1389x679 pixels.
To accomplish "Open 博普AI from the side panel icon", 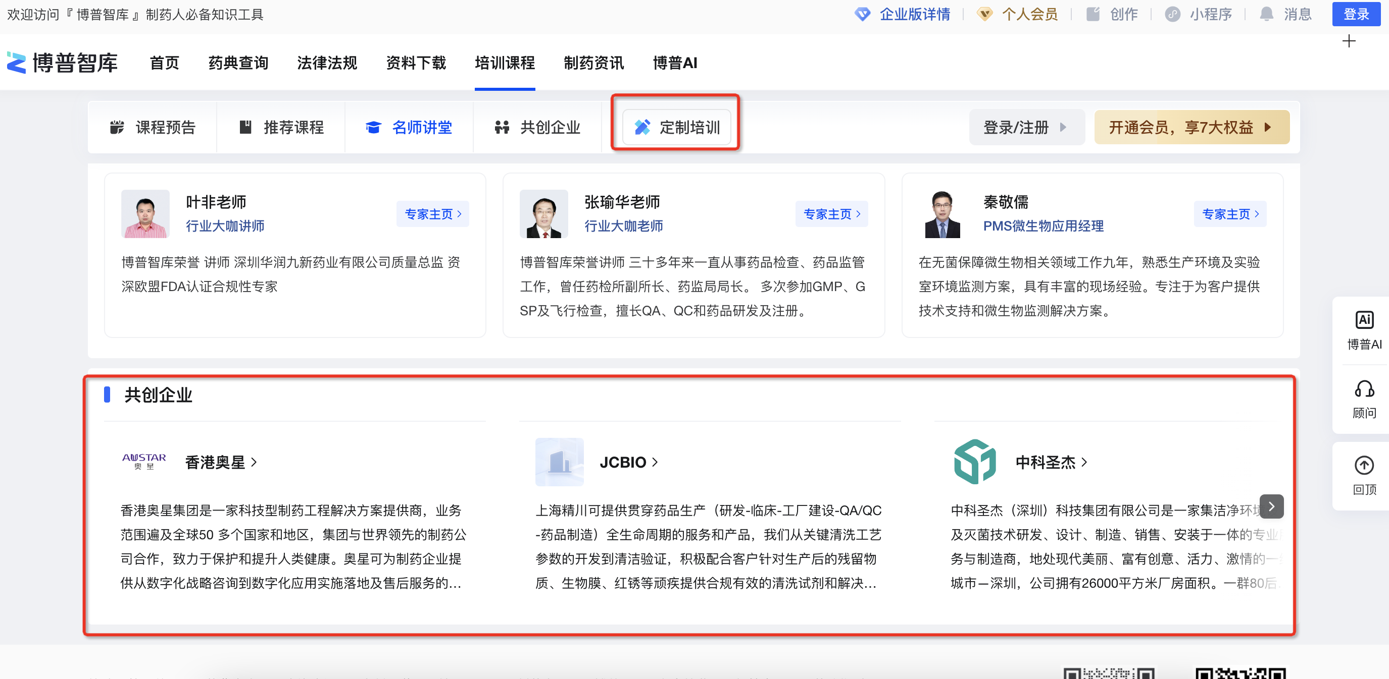I will coord(1364,320).
